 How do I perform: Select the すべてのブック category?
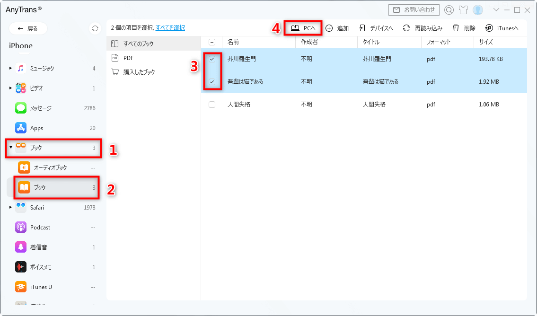coord(153,44)
